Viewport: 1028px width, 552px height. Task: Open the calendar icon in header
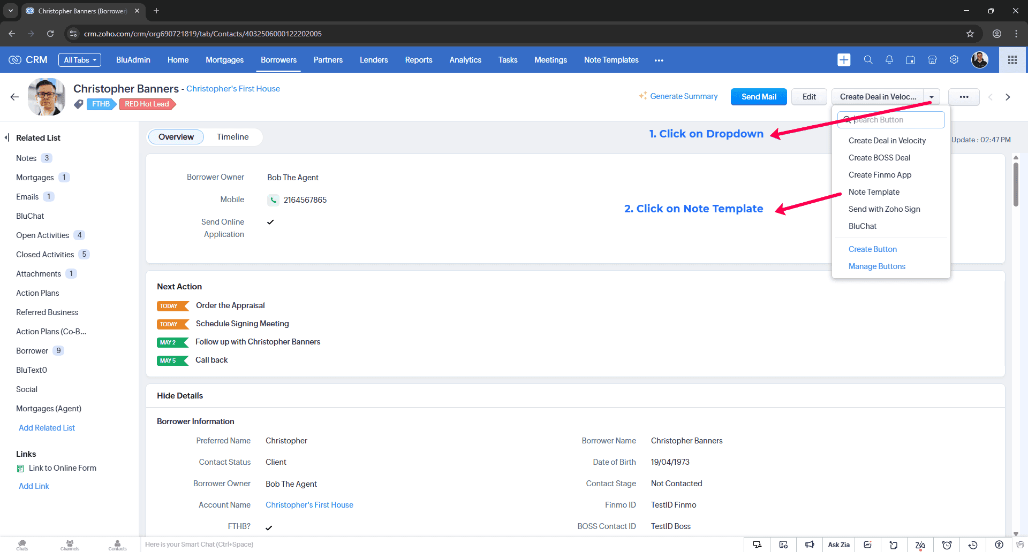click(x=910, y=60)
